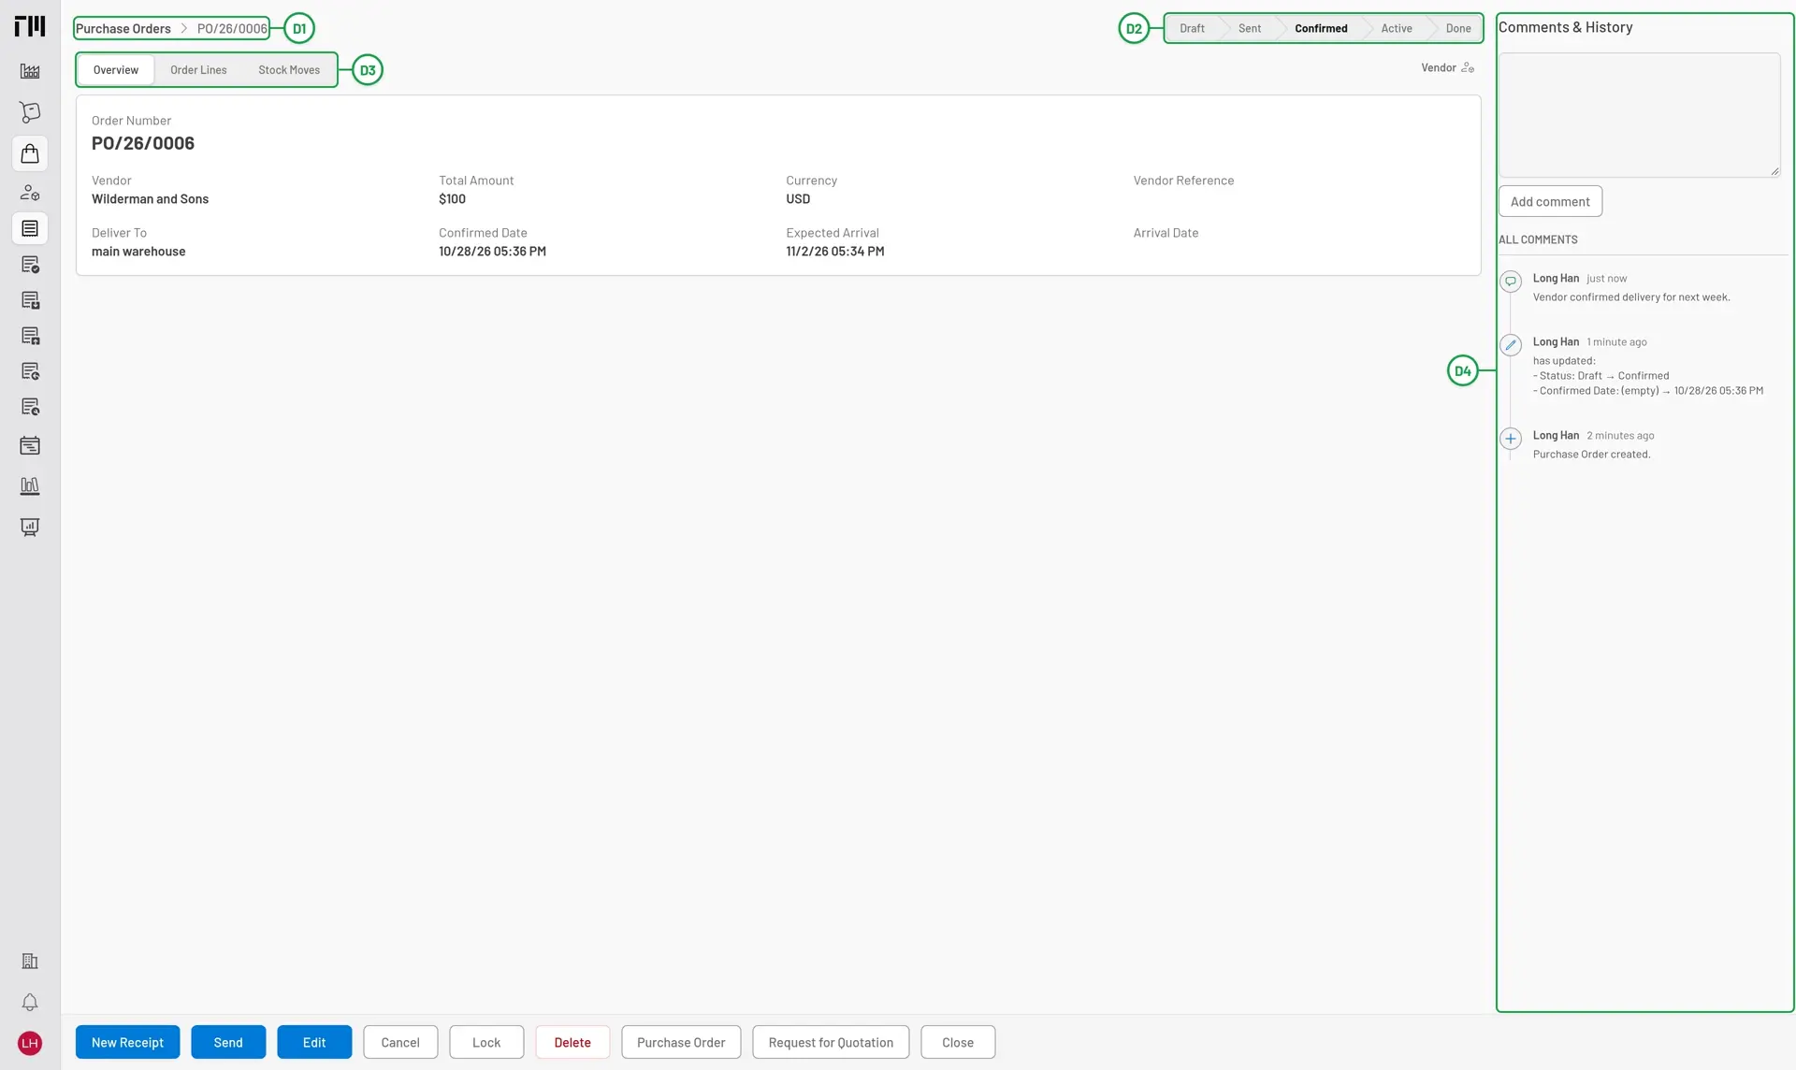The image size is (1796, 1070).
Task: Open the notifications bell
Action: (30, 1003)
